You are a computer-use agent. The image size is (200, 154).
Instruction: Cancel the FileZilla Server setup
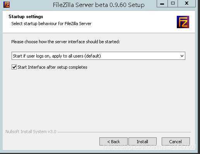coord(176,142)
